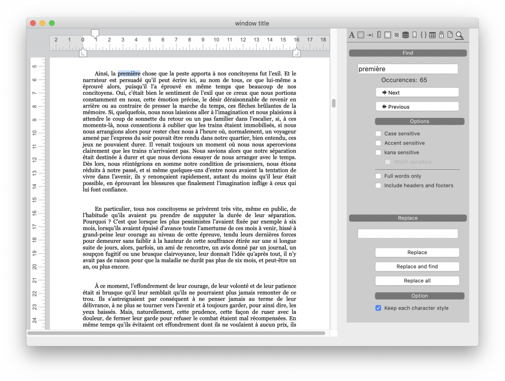Viewport: 505px width, 381px height.
Task: Click the vertical ruler at mark 15
Action: [35, 199]
